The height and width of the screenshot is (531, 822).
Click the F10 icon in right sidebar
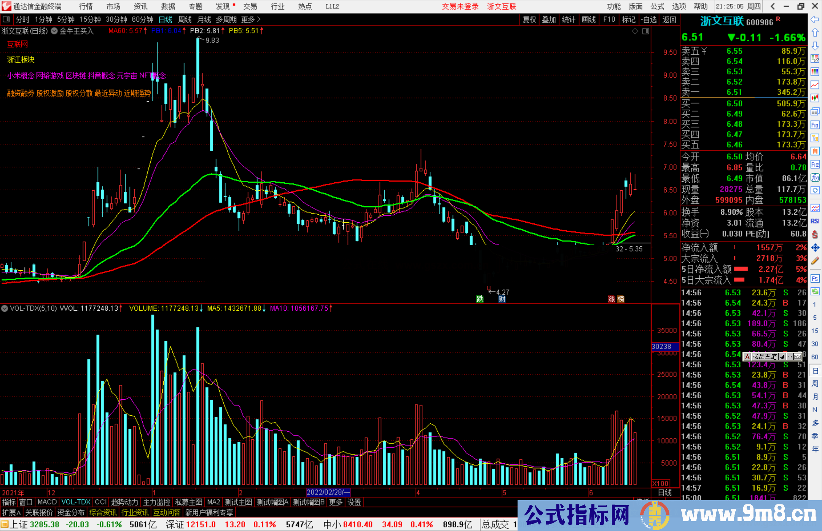[815, 125]
